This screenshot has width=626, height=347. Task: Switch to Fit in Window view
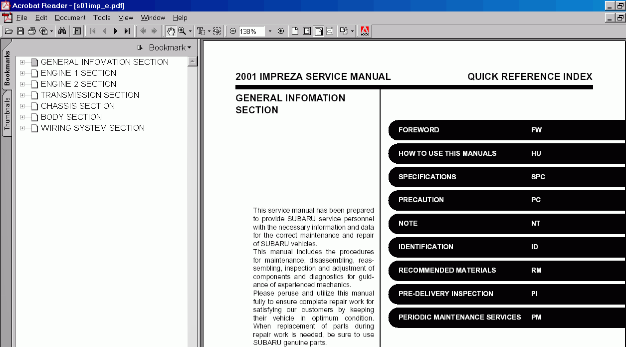[307, 31]
